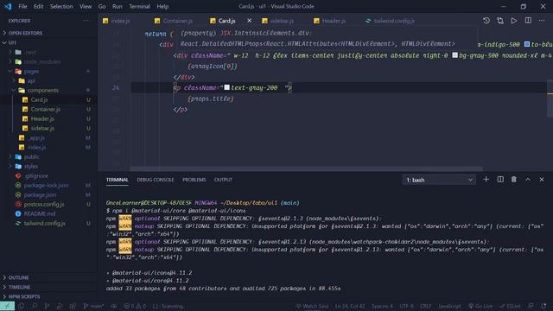Open the Search icon in the status bar
The width and height of the screenshot is (553, 311).
point(35,306)
